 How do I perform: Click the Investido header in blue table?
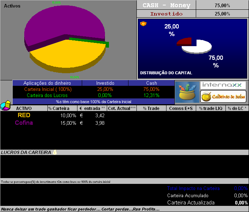click(x=105, y=83)
